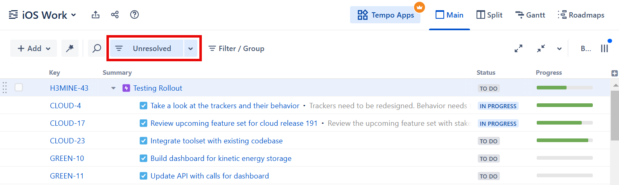This screenshot has width=619, height=185.
Task: Click the add column plus icon
Action: coord(614,74)
